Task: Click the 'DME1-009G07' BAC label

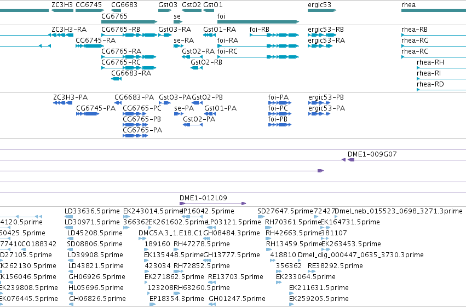Action: [x=372, y=154]
